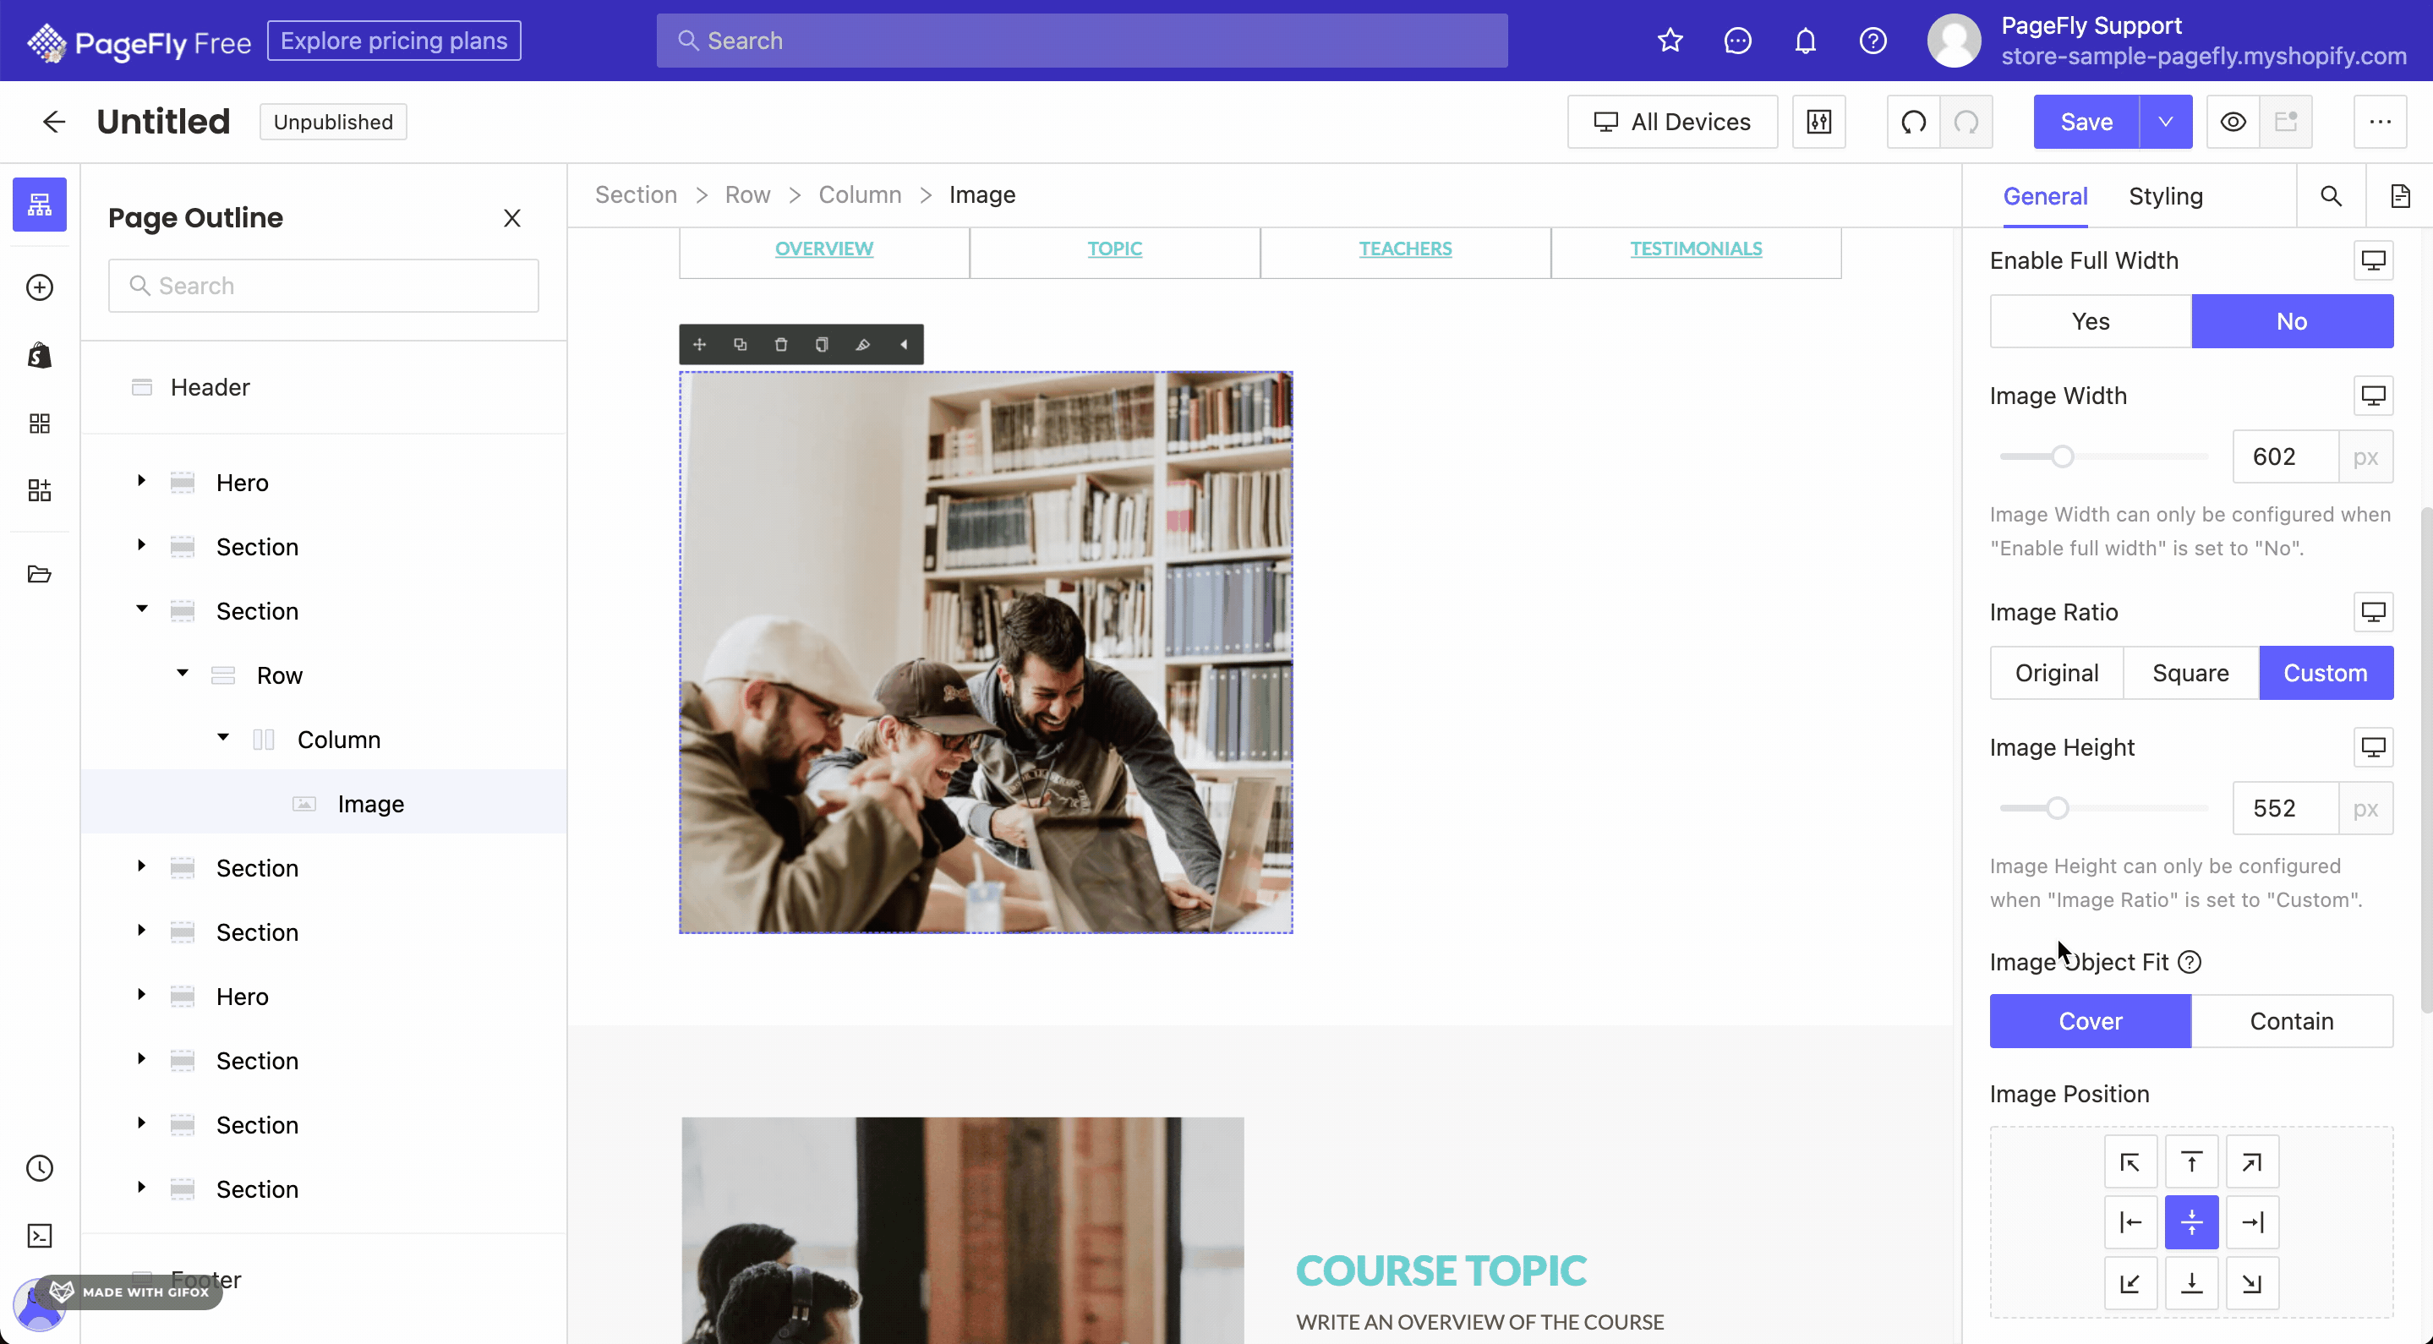Click the copy icon in image toolbar
Screen dimensions: 2433x1344
coord(822,345)
